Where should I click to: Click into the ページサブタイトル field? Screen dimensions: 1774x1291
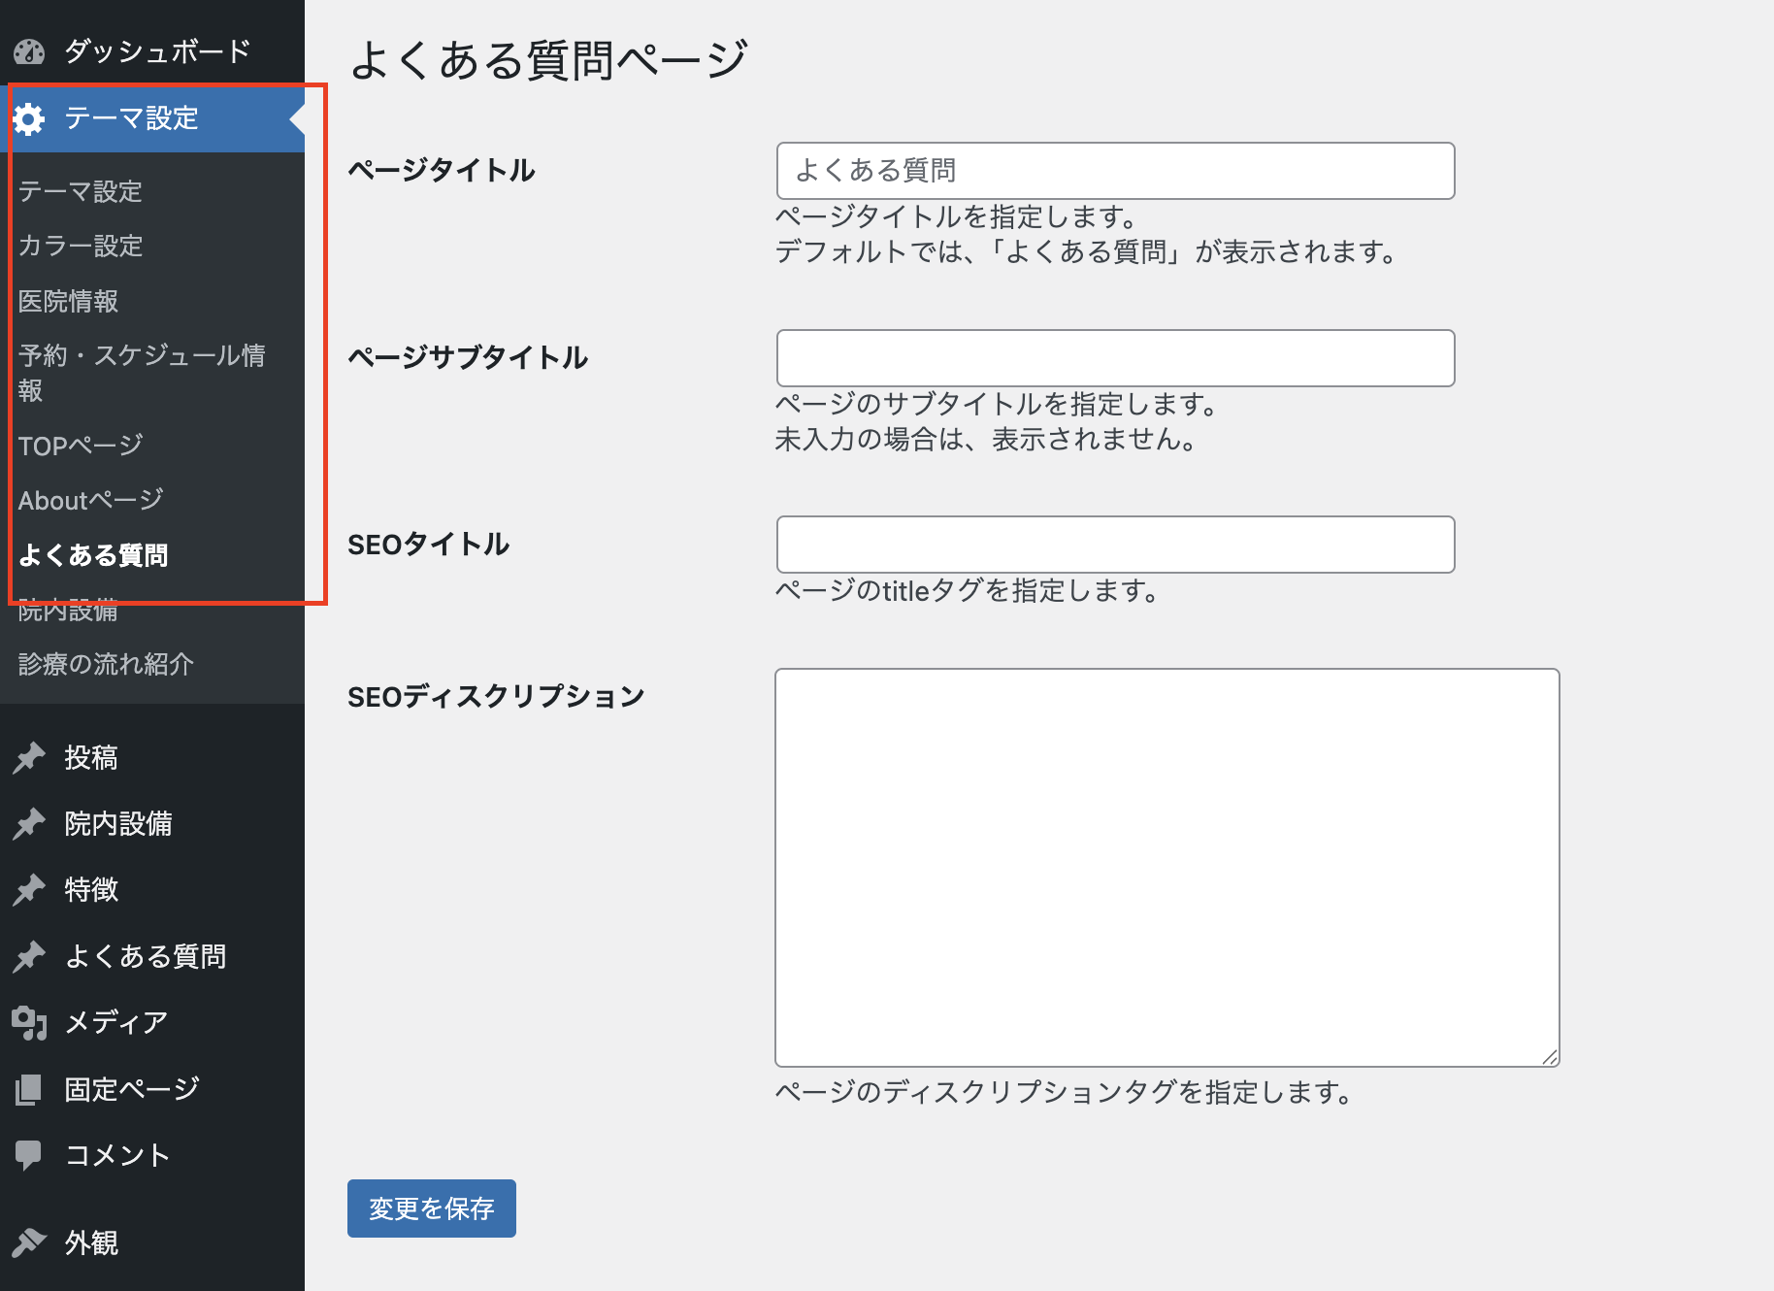(x=1115, y=358)
